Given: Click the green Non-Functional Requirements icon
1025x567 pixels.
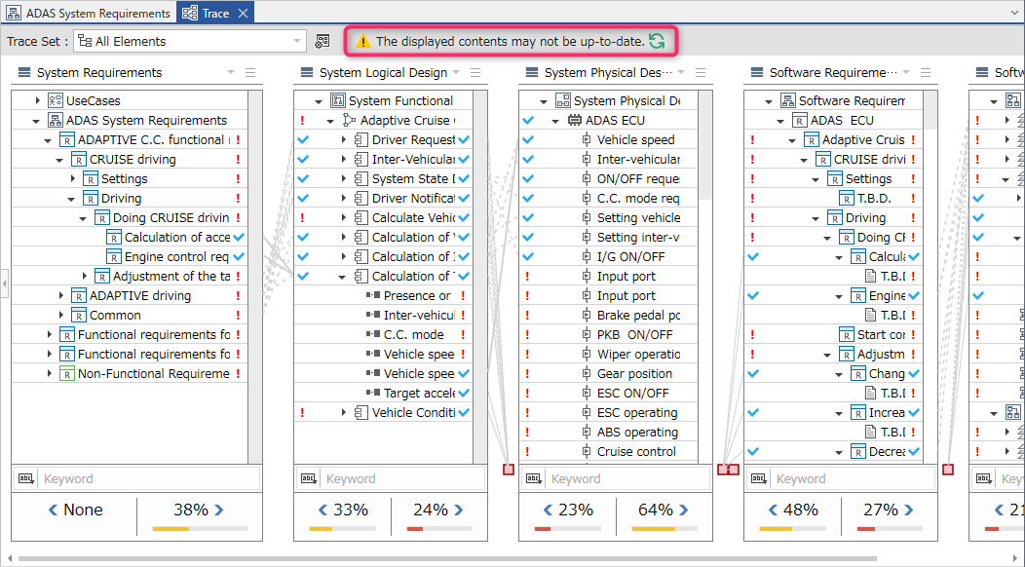Looking at the screenshot, I should click(67, 373).
